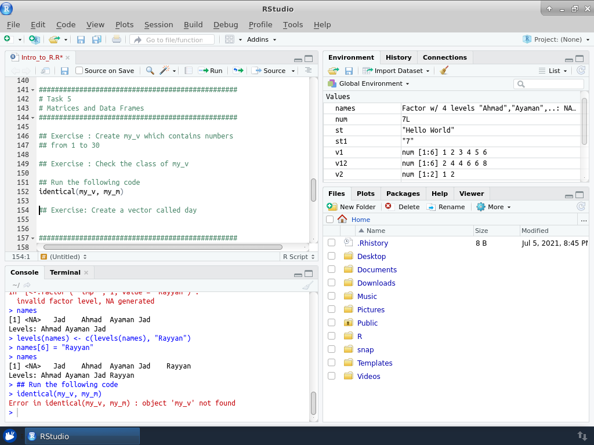Click the compile report notebook icon

tap(188, 71)
